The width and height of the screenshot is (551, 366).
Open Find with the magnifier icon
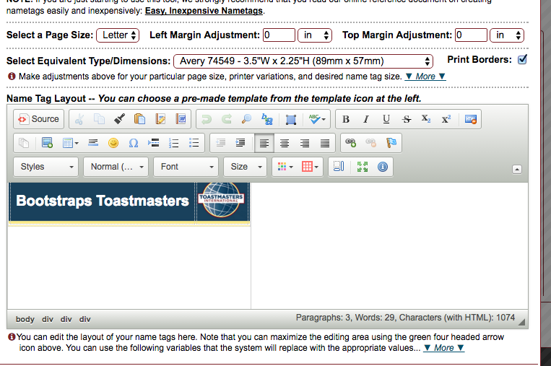tap(247, 119)
